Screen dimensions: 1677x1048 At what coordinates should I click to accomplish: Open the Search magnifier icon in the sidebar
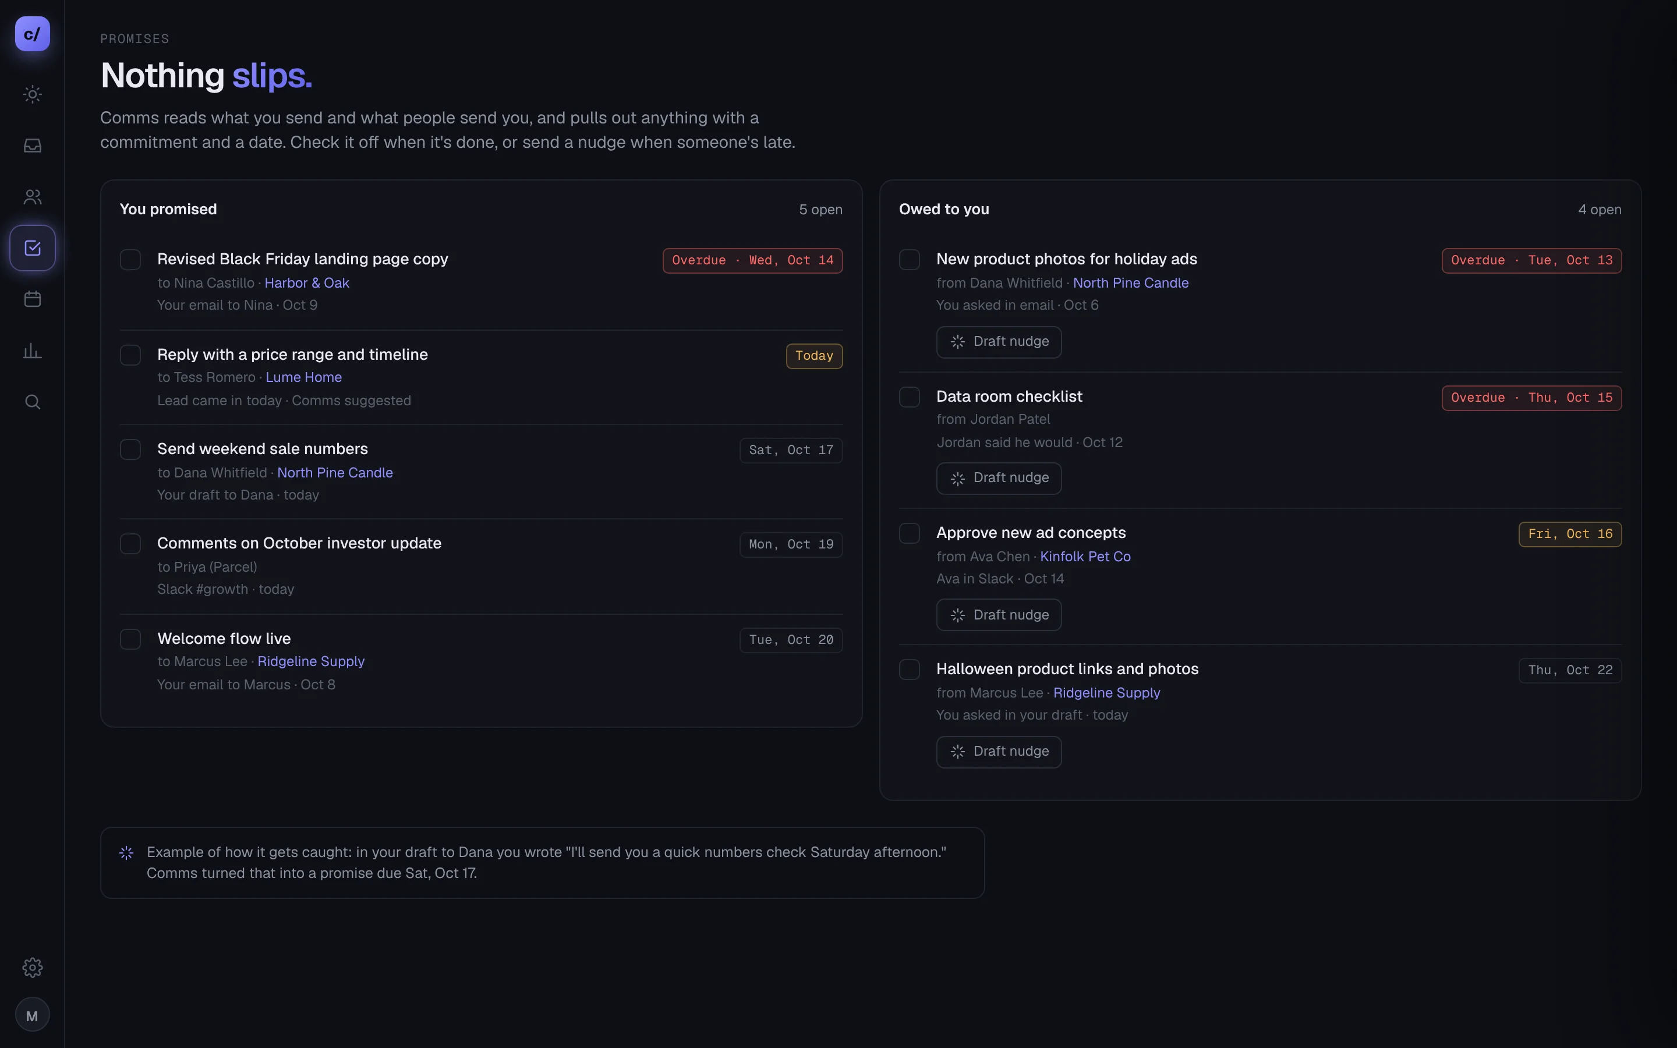[33, 402]
